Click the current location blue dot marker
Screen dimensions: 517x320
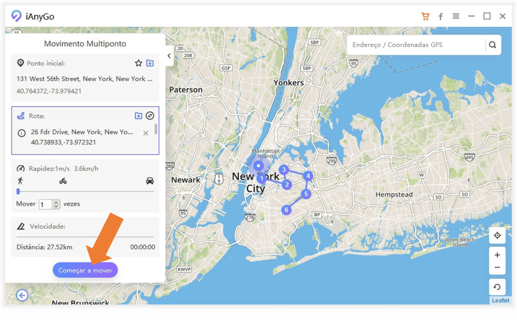(x=258, y=166)
